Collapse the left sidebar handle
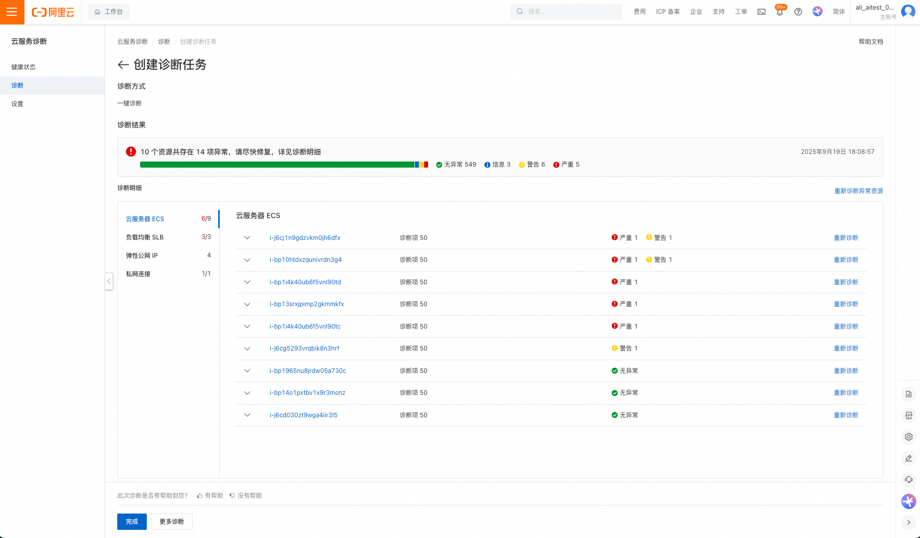Screen dimensions: 920x538 109,281
